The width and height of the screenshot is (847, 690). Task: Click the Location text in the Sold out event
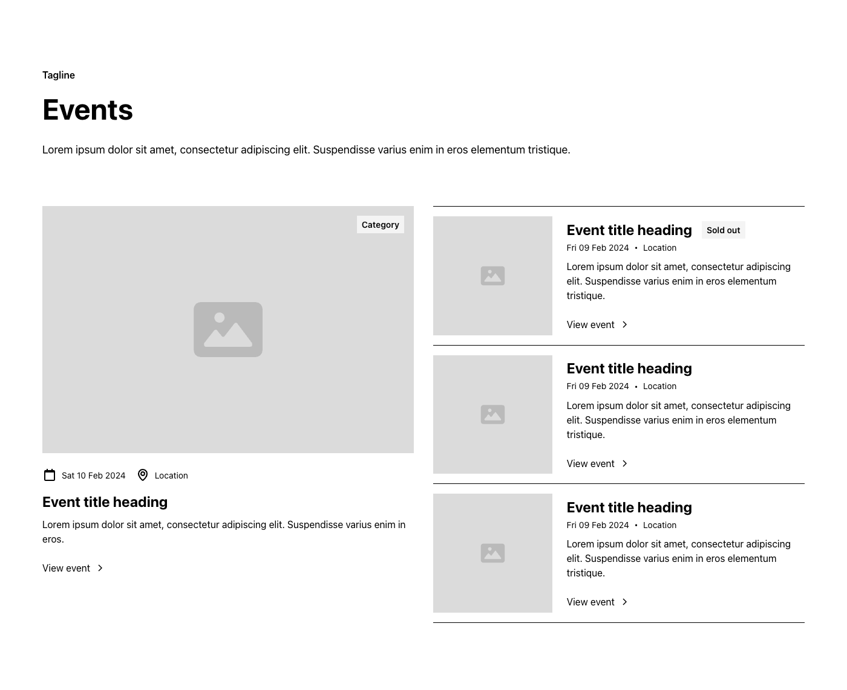[x=659, y=248]
